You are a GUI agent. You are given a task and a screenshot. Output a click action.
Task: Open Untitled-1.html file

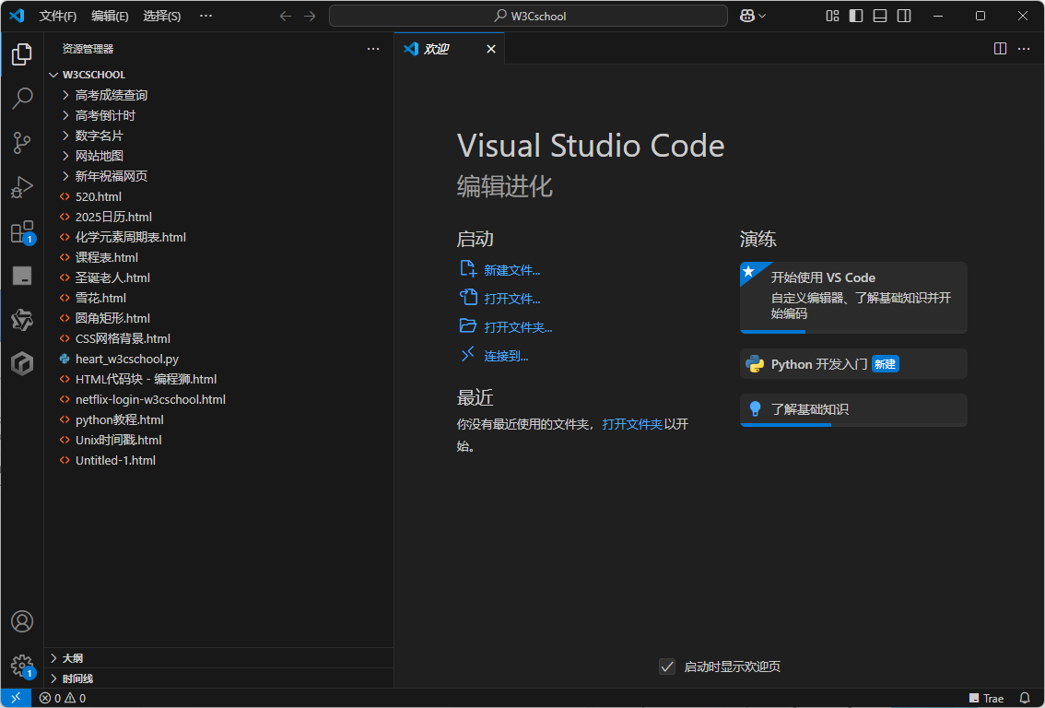click(218, 460)
